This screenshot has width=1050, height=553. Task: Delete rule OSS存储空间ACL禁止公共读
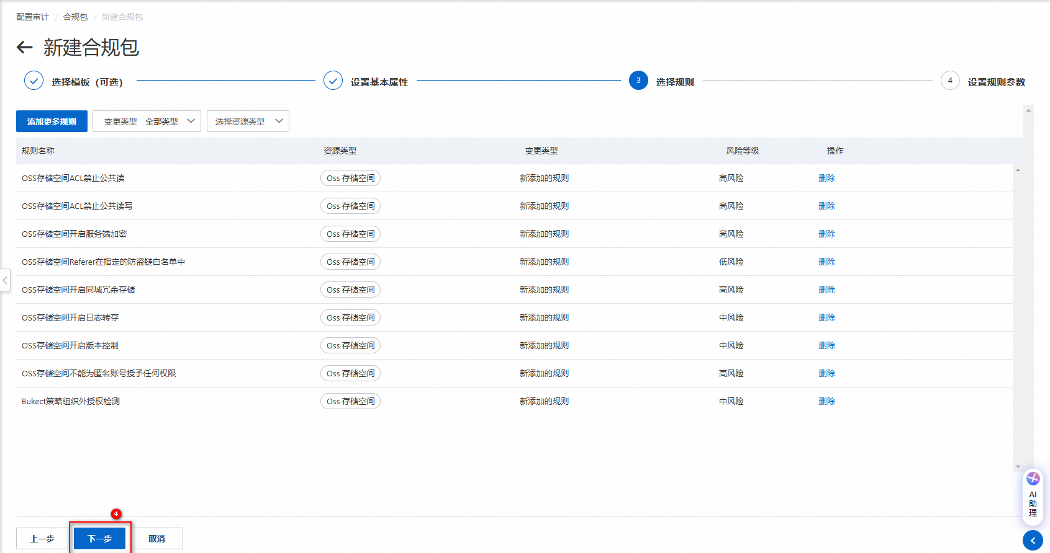pyautogui.click(x=827, y=178)
